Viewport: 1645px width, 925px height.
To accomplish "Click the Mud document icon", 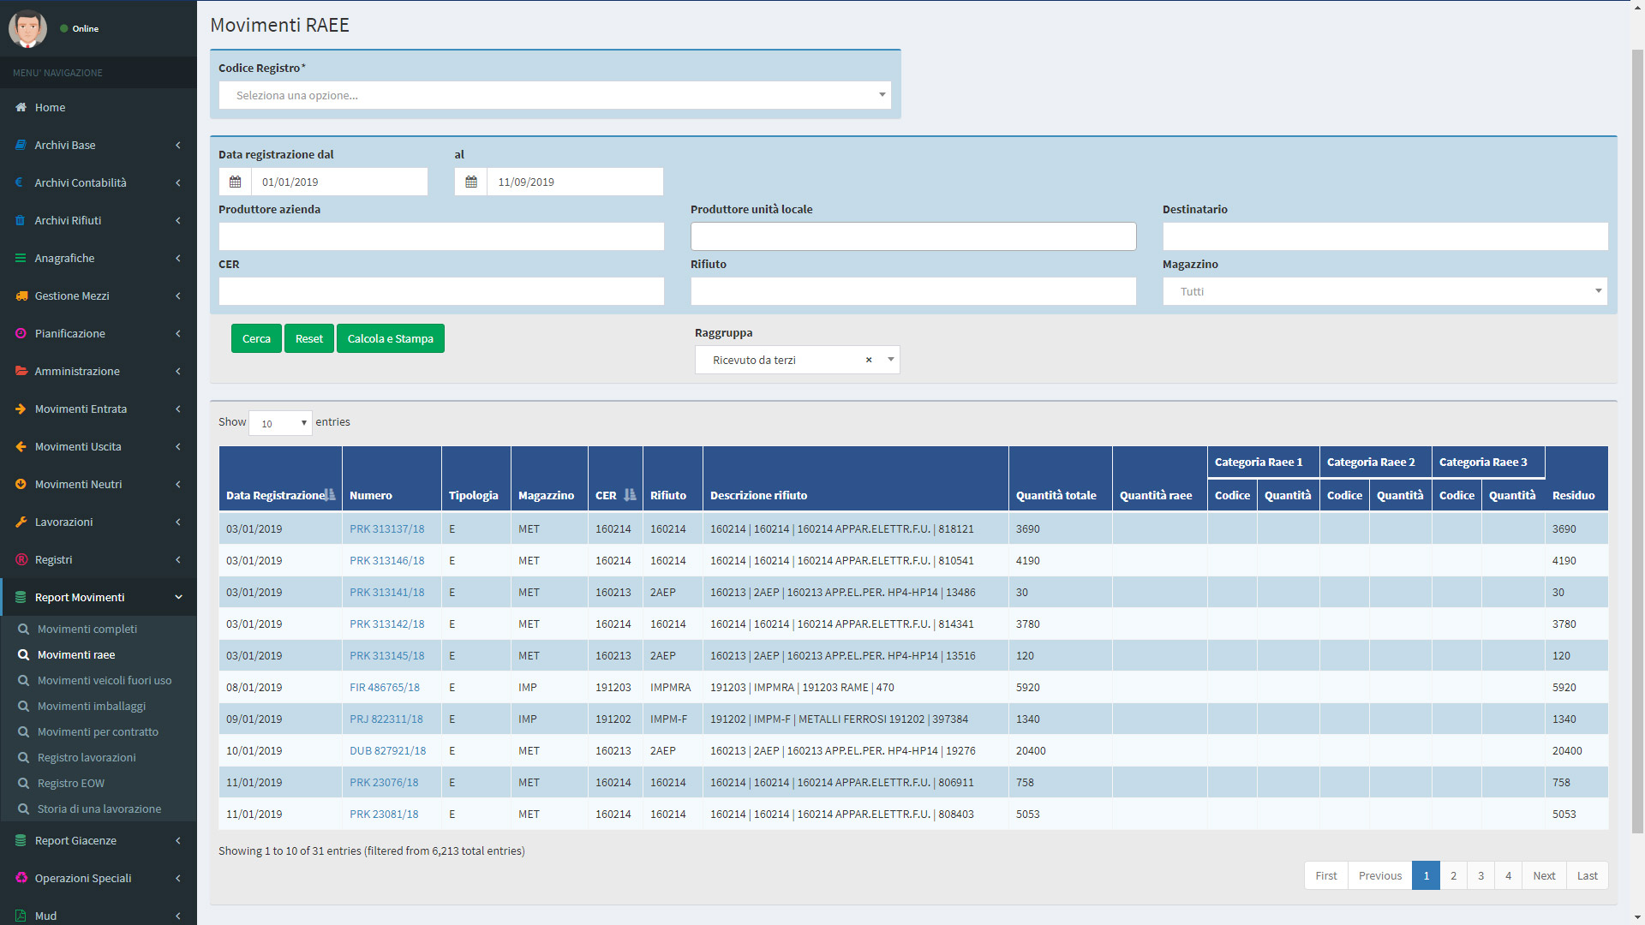I will [x=21, y=916].
